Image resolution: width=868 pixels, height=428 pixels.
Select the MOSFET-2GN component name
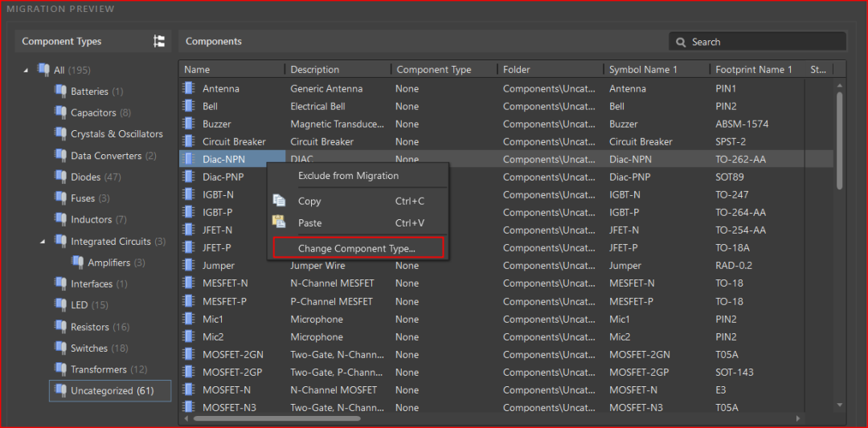pyautogui.click(x=233, y=354)
